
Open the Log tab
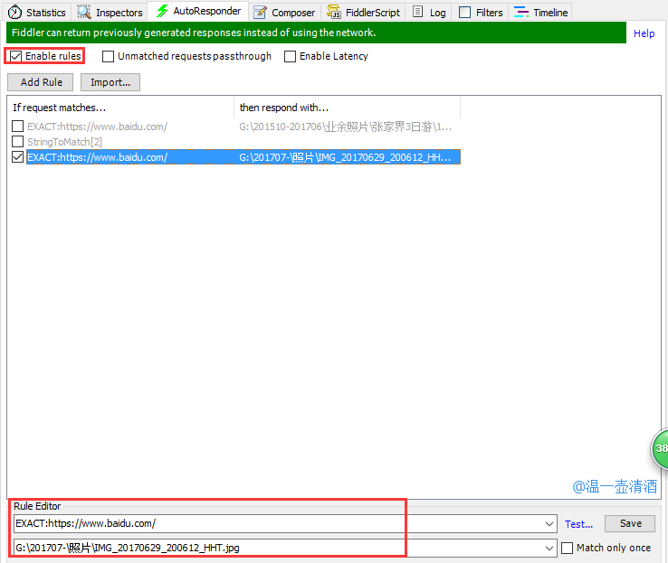pos(429,13)
